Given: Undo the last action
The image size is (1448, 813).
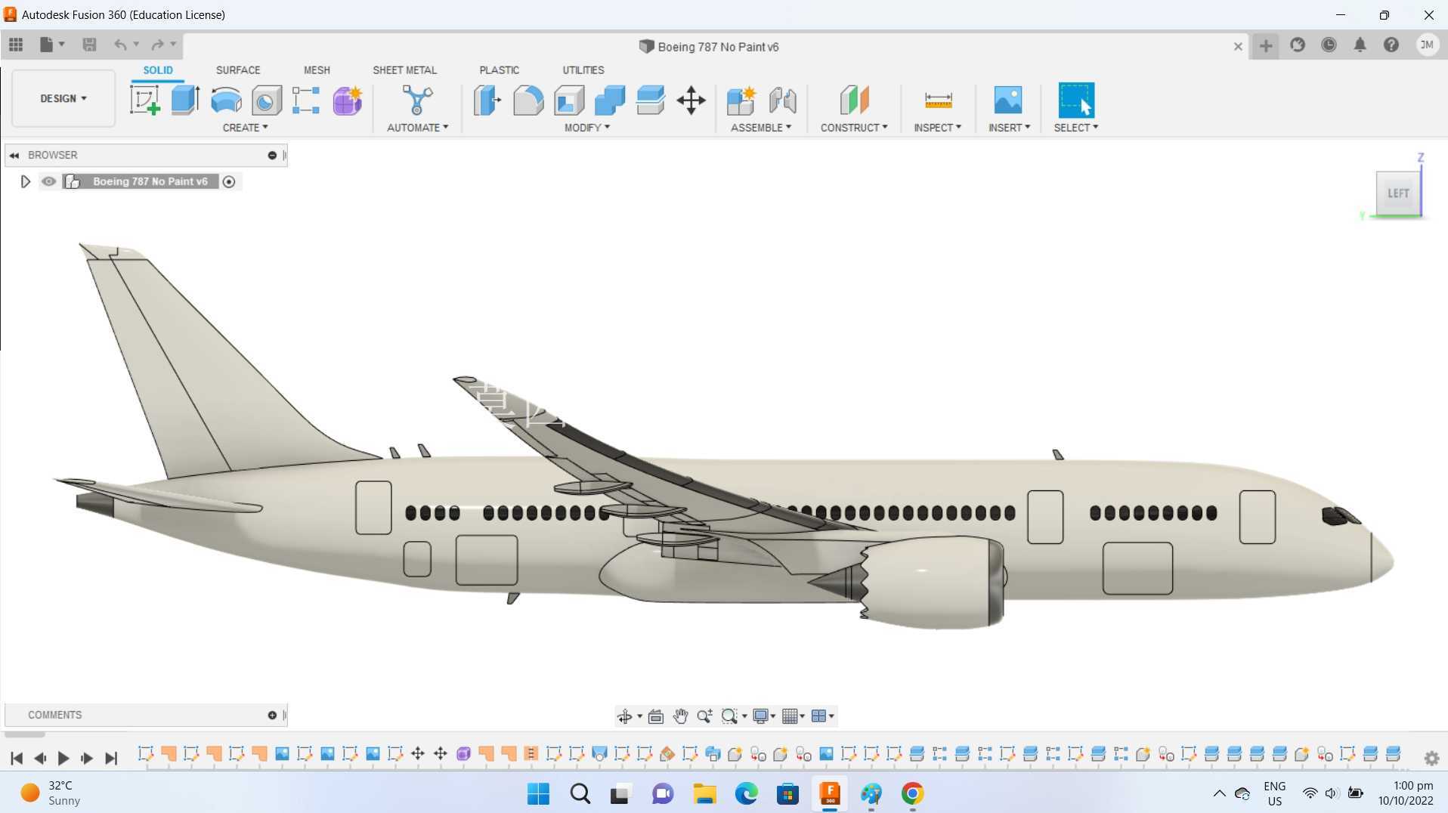Looking at the screenshot, I should click(x=120, y=45).
